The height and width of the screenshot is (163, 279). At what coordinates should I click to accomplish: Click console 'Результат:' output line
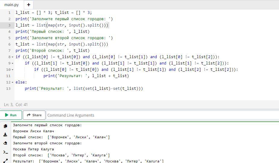pos(88,161)
